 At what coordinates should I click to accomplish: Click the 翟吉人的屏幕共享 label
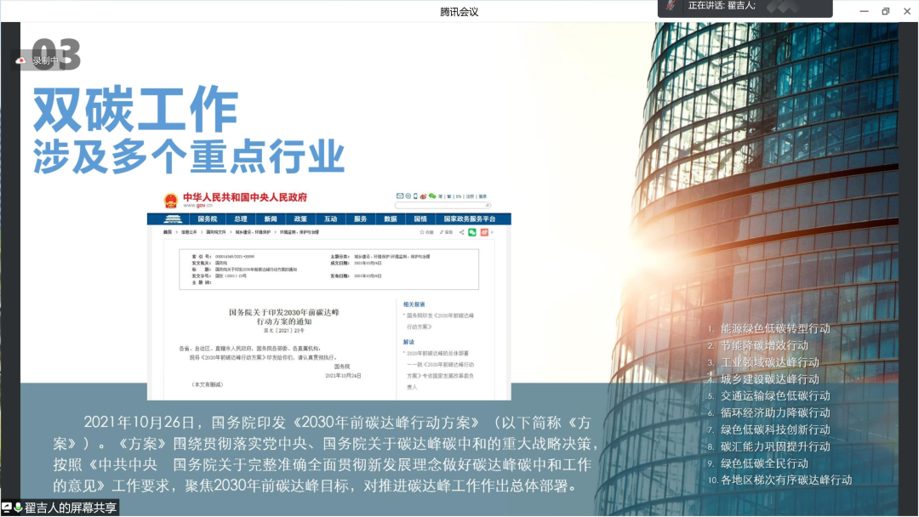pyautogui.click(x=71, y=508)
